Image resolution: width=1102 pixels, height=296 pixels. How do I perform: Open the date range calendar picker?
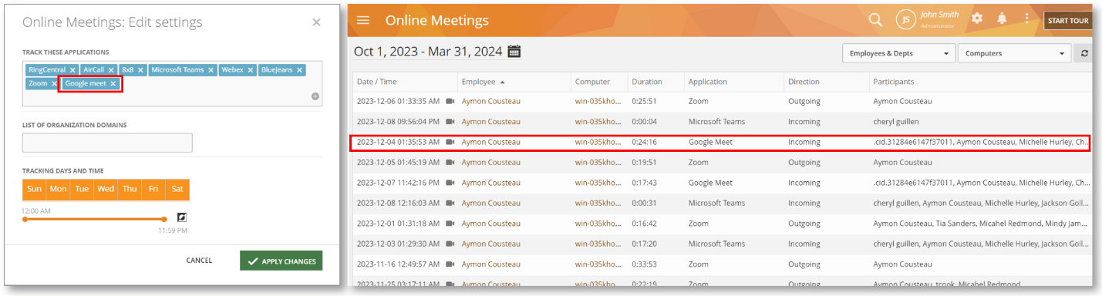514,52
